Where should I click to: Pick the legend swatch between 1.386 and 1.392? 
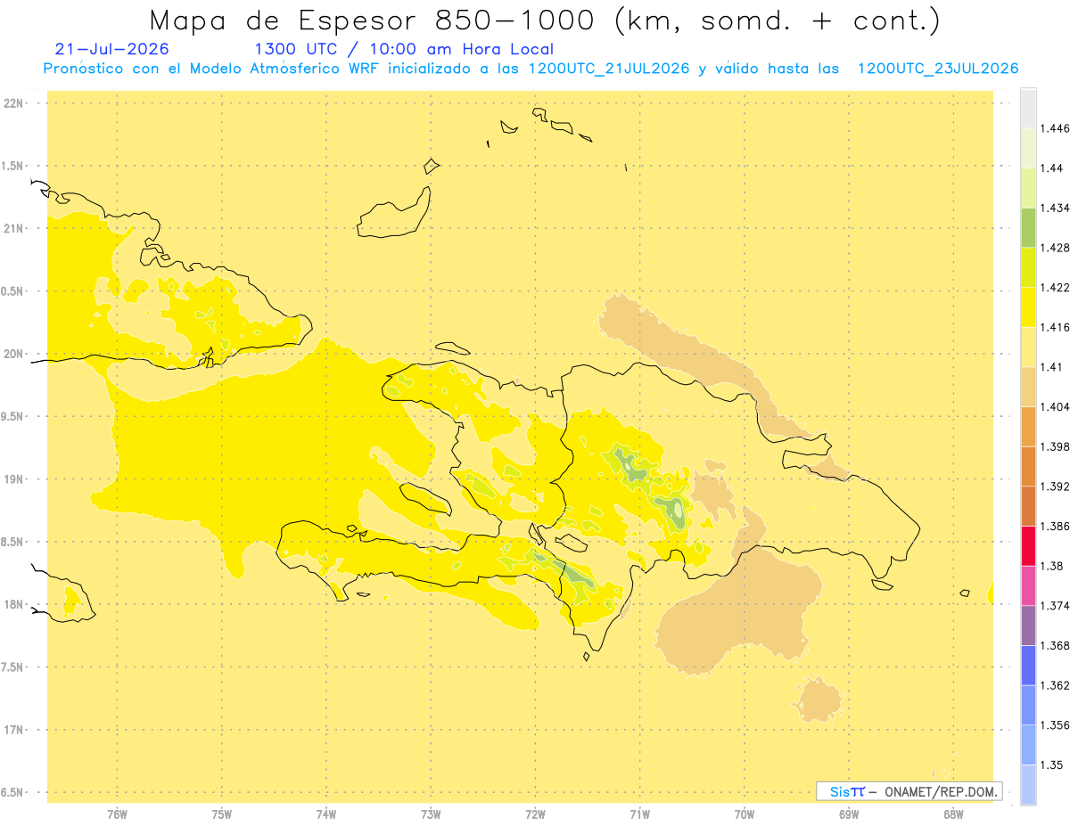point(1028,506)
